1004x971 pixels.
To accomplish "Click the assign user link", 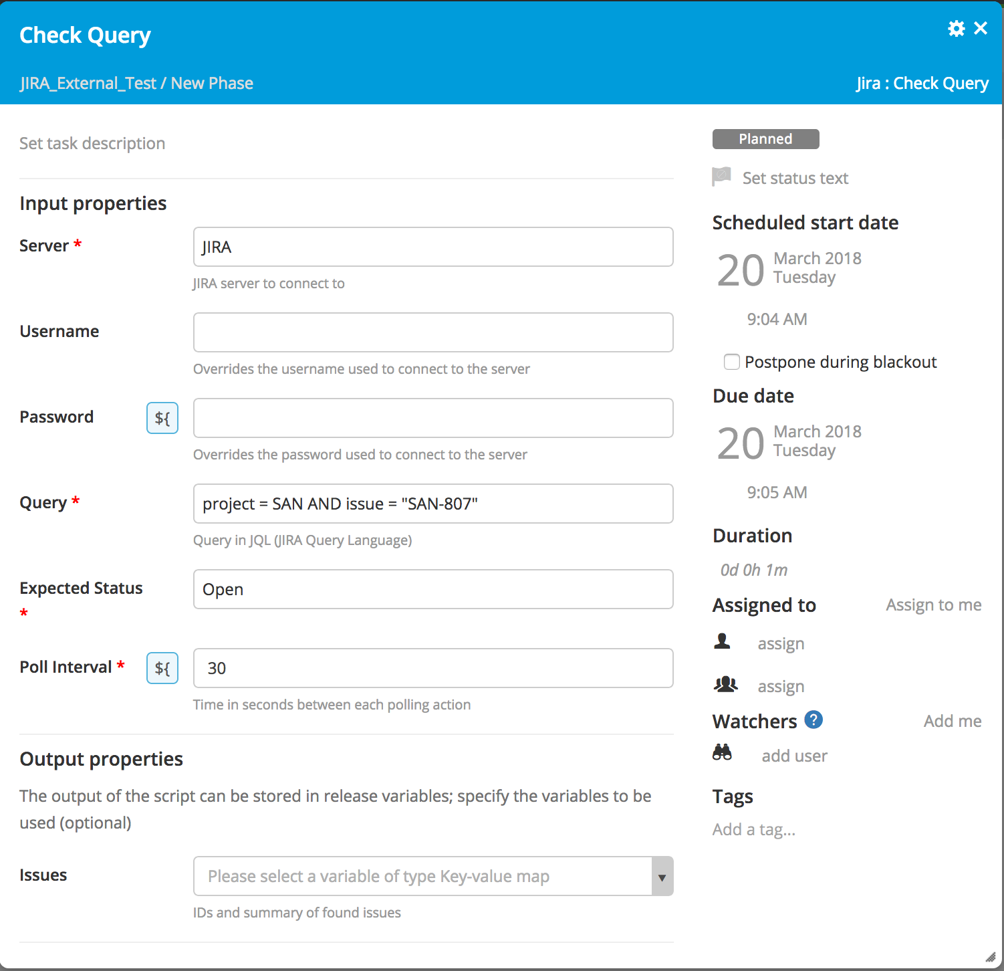I will (781, 643).
